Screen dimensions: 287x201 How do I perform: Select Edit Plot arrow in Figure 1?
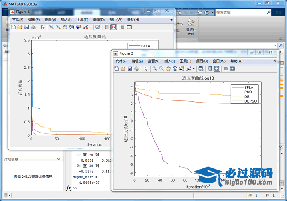point(43,27)
